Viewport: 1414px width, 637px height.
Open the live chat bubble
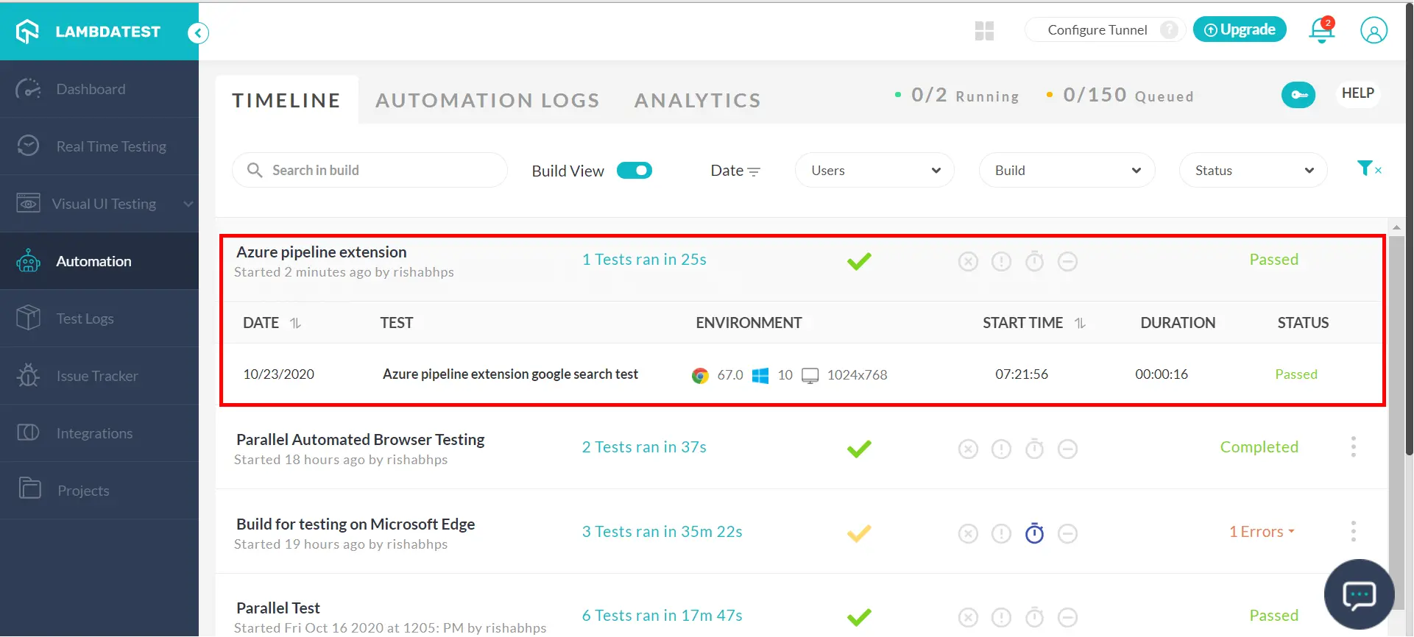coord(1359,594)
